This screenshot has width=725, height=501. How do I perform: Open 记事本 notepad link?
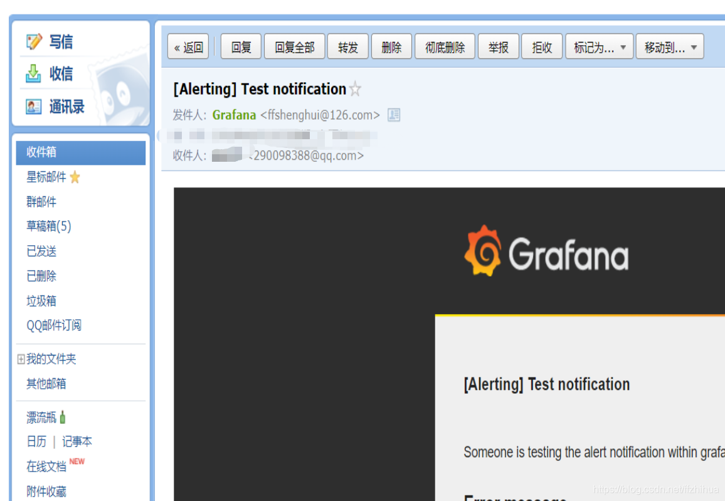point(77,442)
